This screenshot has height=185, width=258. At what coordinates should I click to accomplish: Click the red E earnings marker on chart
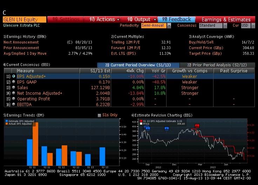197,126
